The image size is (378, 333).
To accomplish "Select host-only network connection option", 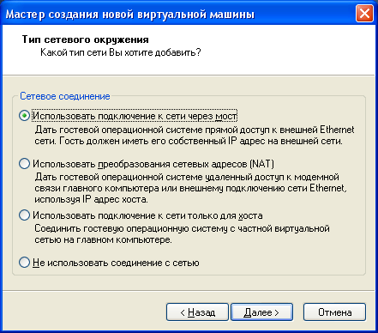I will coord(24,215).
